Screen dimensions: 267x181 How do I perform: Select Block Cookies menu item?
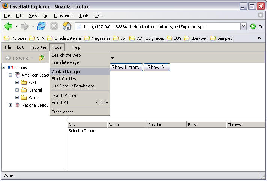pyautogui.click(x=80, y=79)
